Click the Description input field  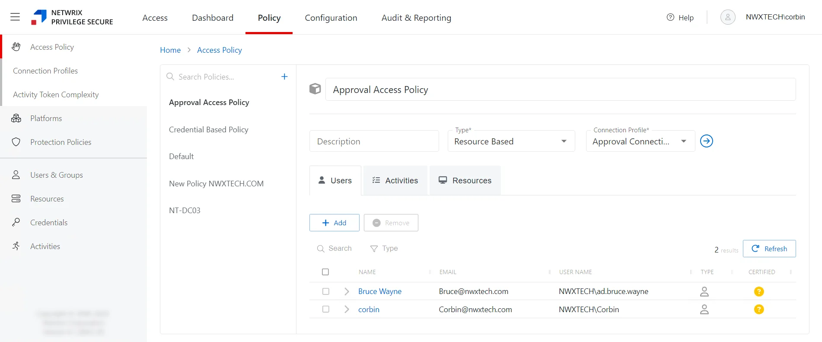pyautogui.click(x=374, y=141)
